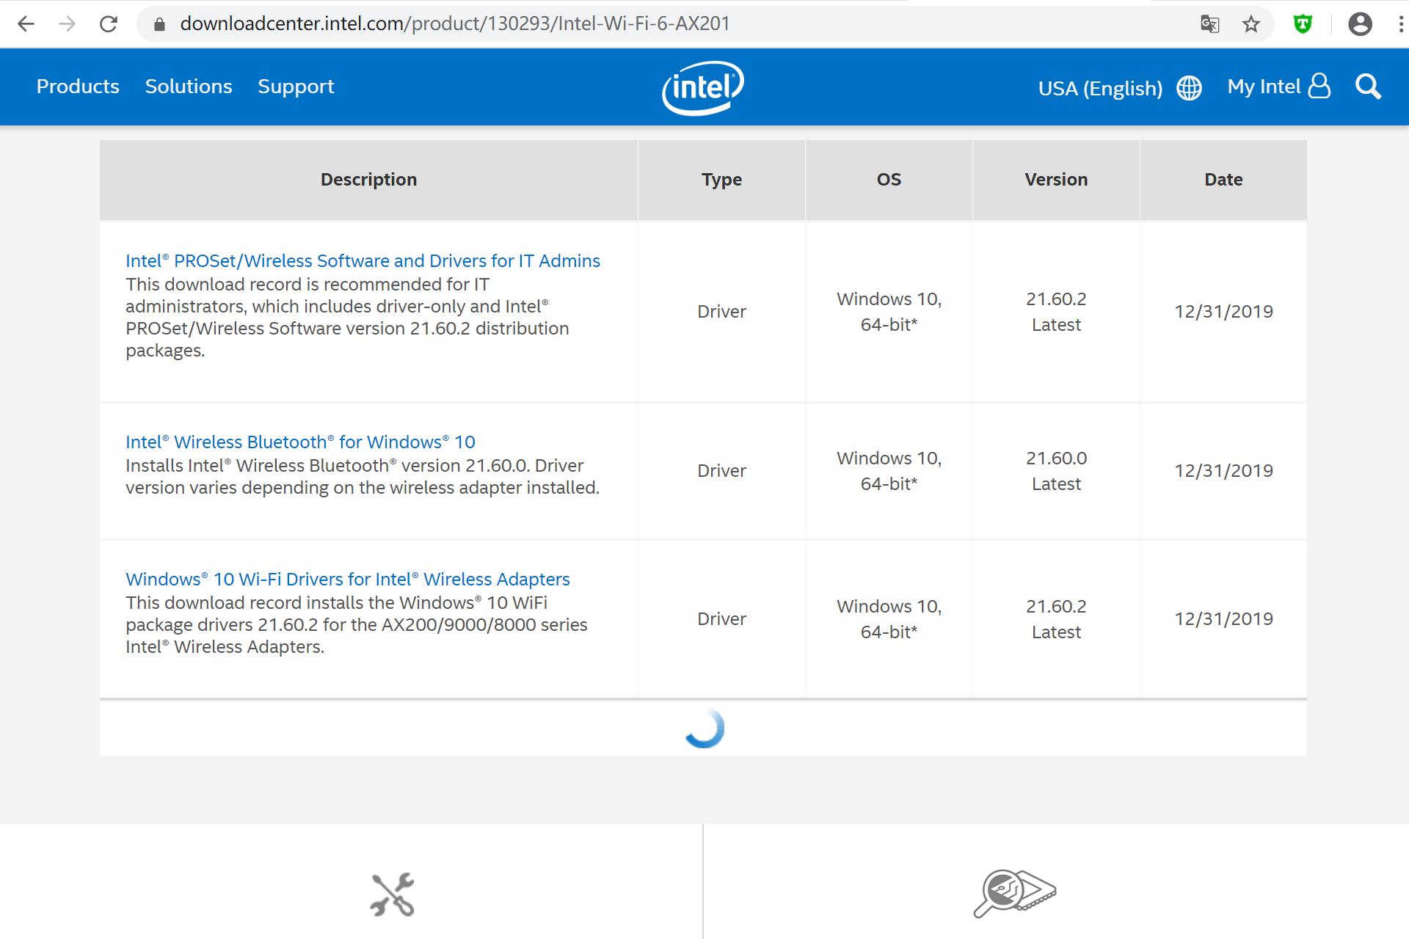The width and height of the screenshot is (1409, 939).
Task: Open PROSet/Wireless Software for IT Admins link
Action: coord(363,261)
